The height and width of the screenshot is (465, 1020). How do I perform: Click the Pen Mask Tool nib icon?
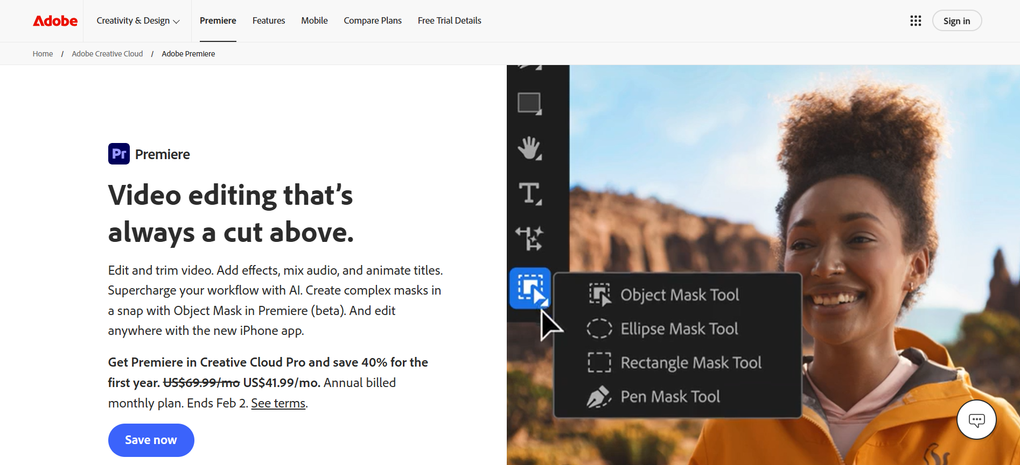(x=599, y=397)
